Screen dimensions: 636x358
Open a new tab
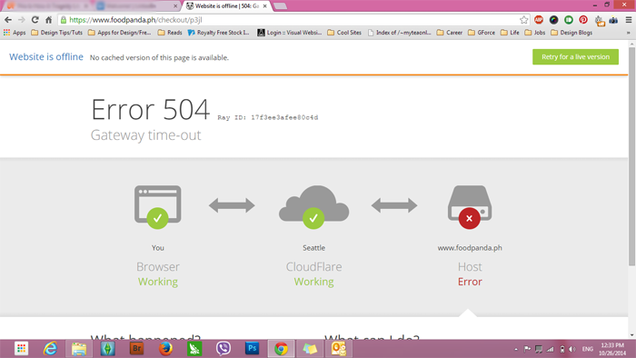pyautogui.click(x=280, y=6)
